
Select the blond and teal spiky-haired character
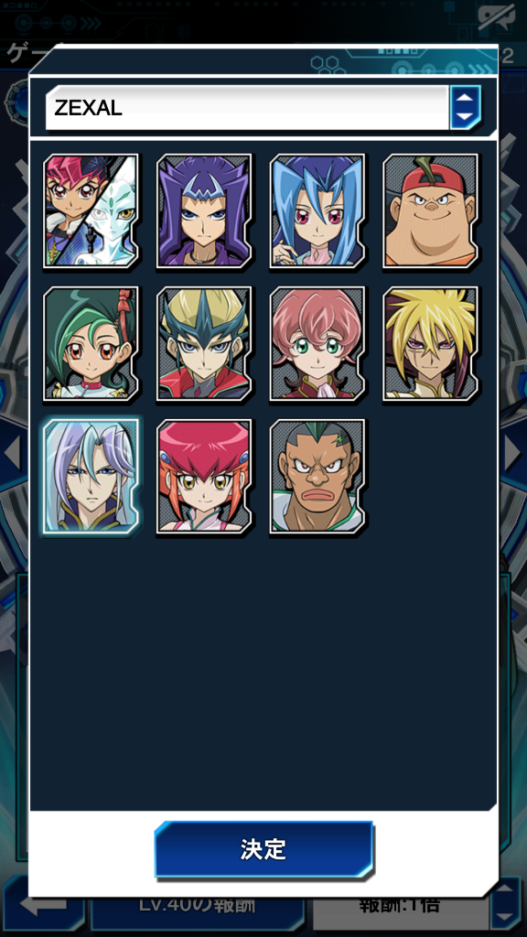coord(204,343)
